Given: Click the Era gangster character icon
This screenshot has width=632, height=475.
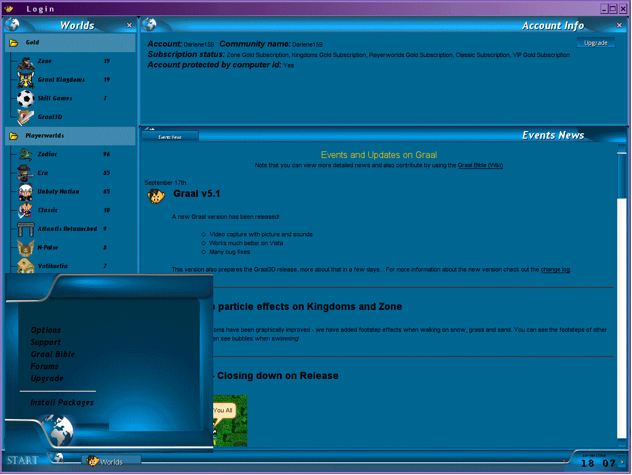Looking at the screenshot, I should (x=25, y=173).
